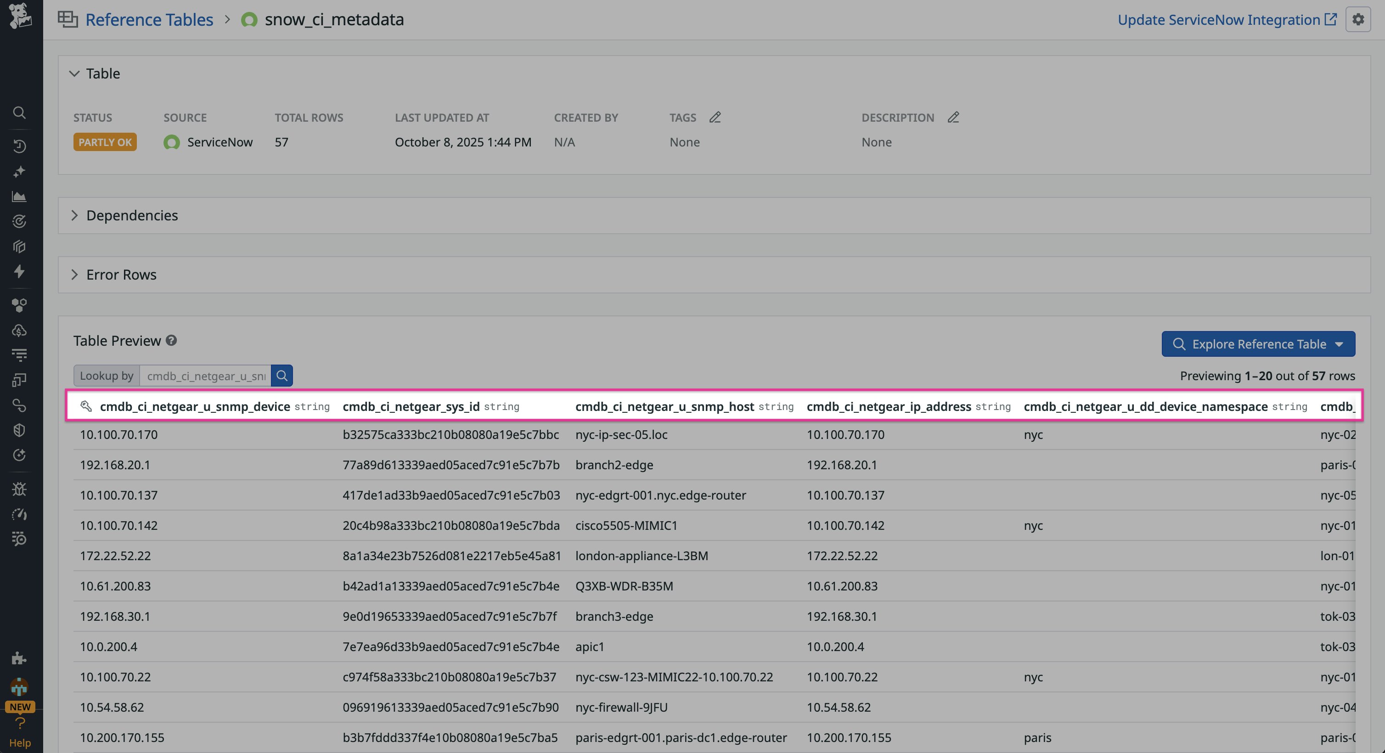Open the Workflow Automation lightning icon
1385x753 pixels.
click(x=20, y=272)
